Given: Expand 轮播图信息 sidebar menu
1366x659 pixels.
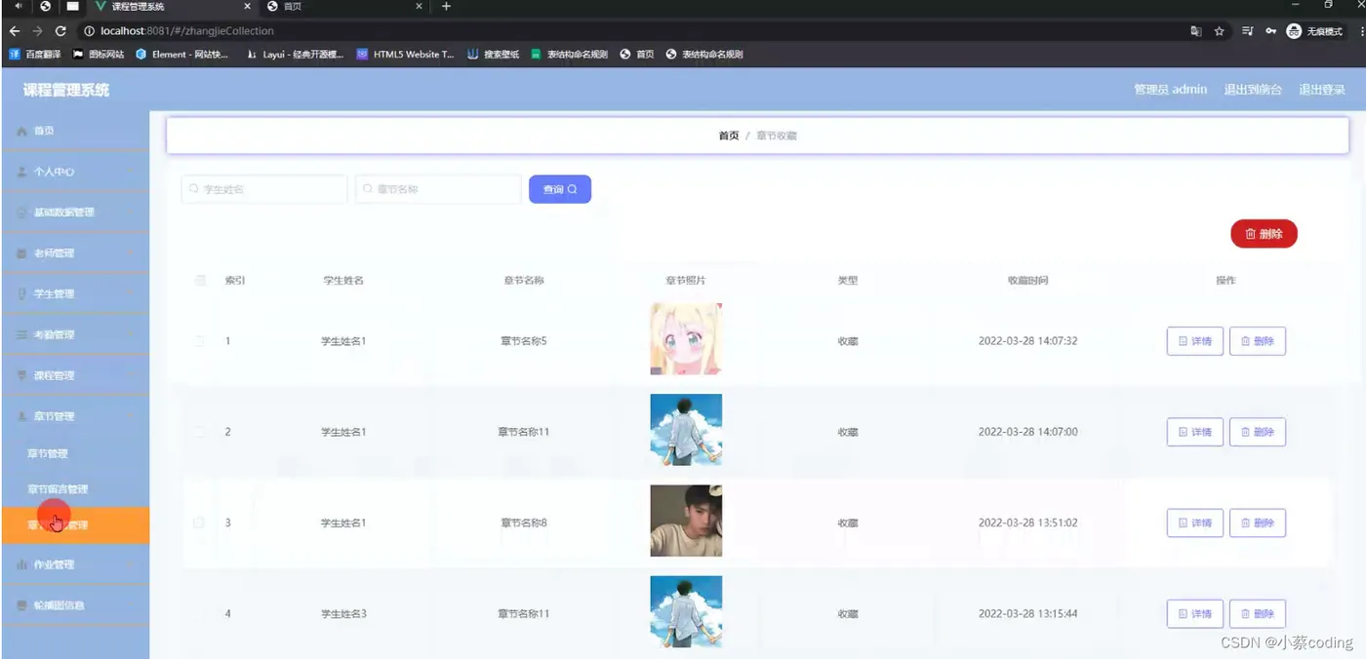Looking at the screenshot, I should (x=75, y=605).
